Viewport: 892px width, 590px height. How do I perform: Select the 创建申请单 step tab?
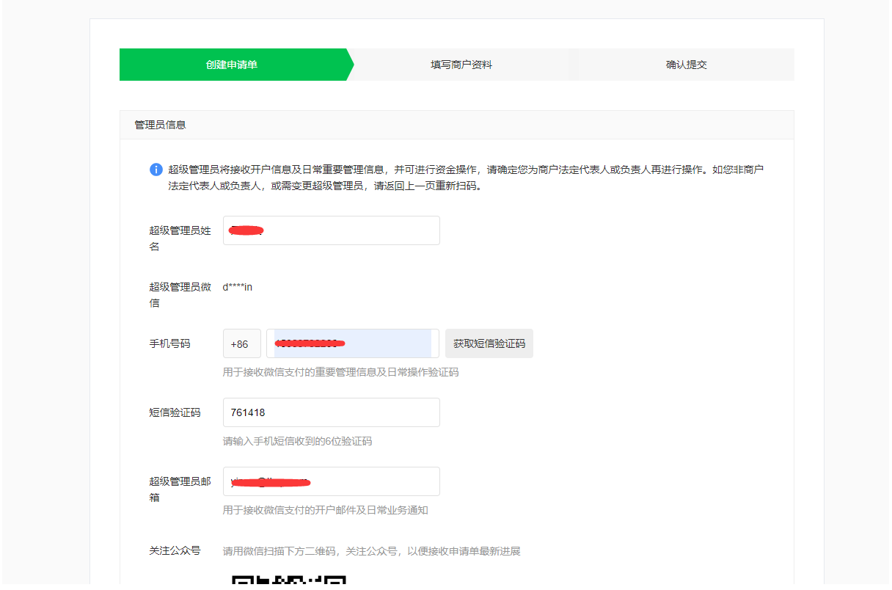pyautogui.click(x=232, y=65)
